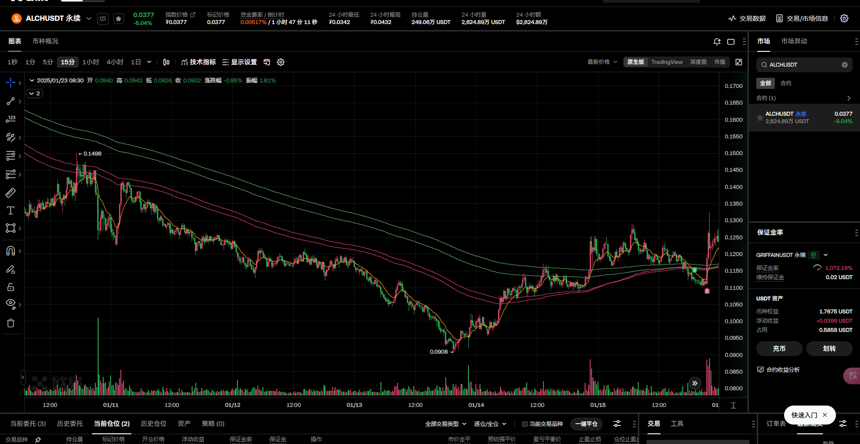Open 历史委托 tab
This screenshot has width=860, height=444.
pyautogui.click(x=70, y=424)
